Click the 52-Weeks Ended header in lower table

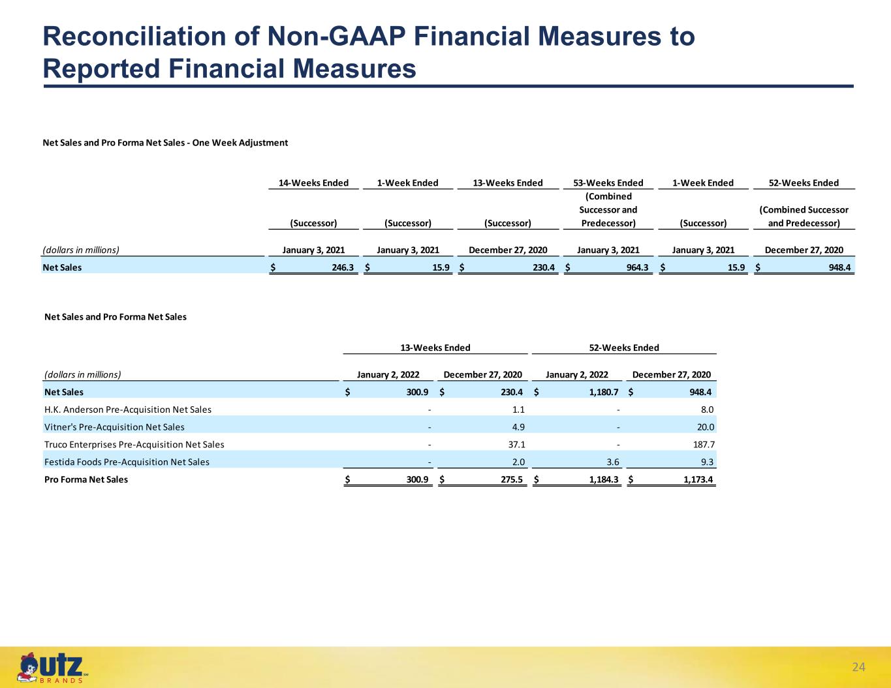tap(624, 348)
